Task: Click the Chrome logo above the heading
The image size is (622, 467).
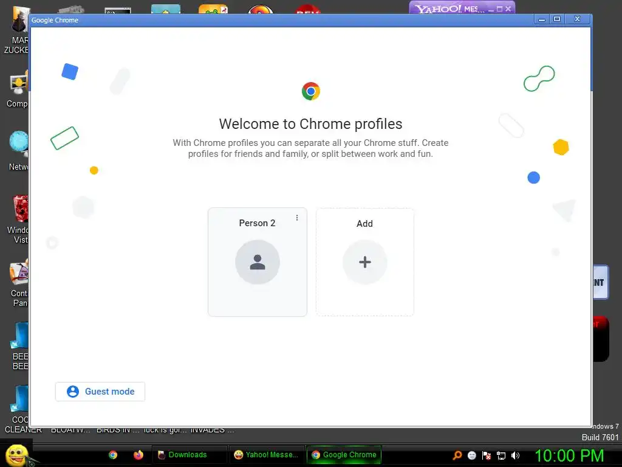Action: [x=310, y=91]
